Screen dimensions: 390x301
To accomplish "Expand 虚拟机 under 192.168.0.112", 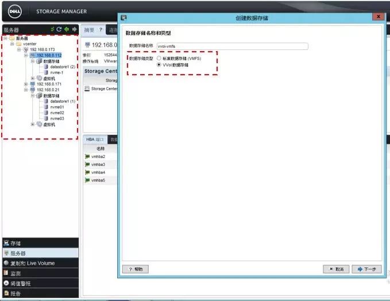I will [x=33, y=78].
